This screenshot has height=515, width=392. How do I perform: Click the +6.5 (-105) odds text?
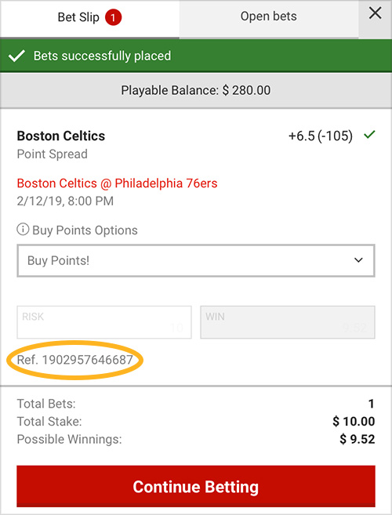click(x=321, y=136)
